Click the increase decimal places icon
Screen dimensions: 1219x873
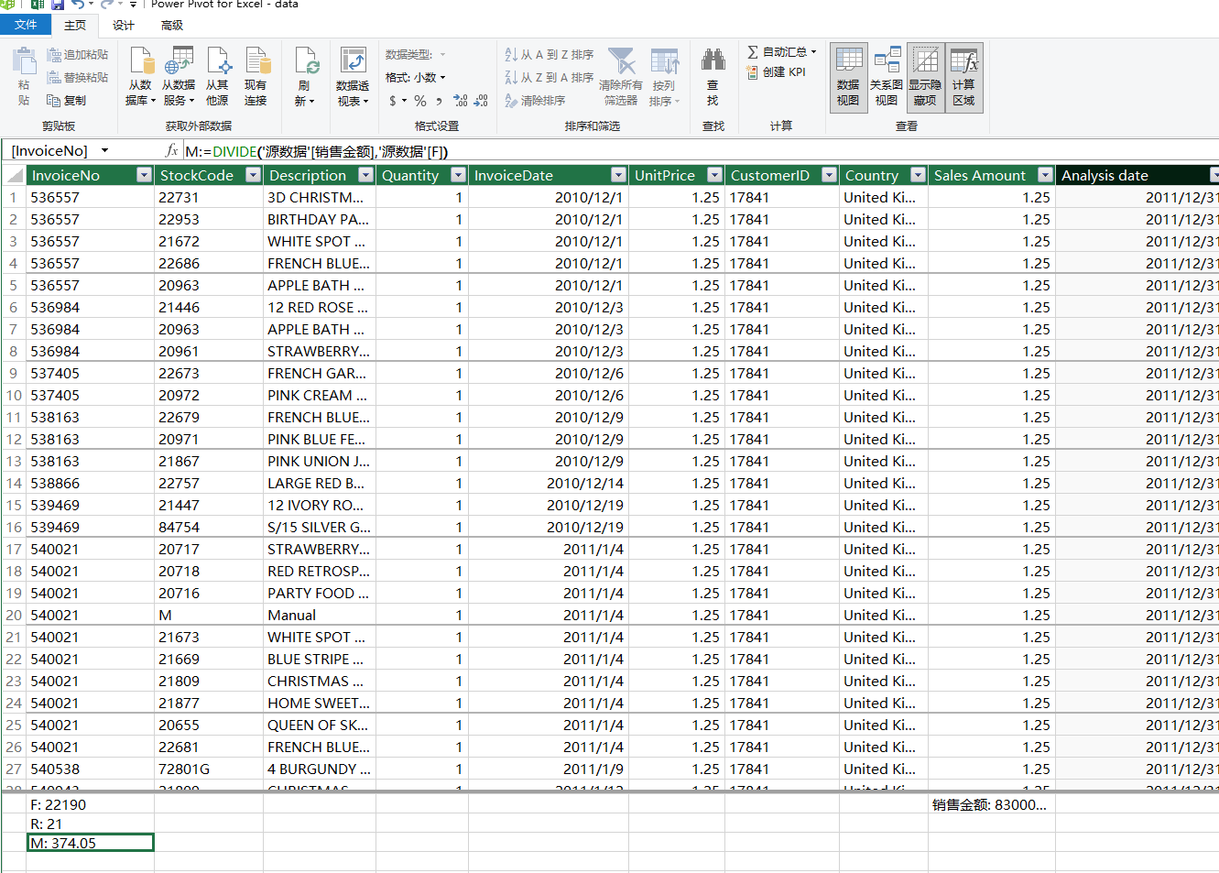(461, 101)
